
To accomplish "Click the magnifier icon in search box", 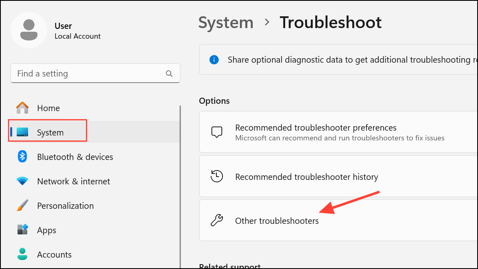I will point(169,74).
